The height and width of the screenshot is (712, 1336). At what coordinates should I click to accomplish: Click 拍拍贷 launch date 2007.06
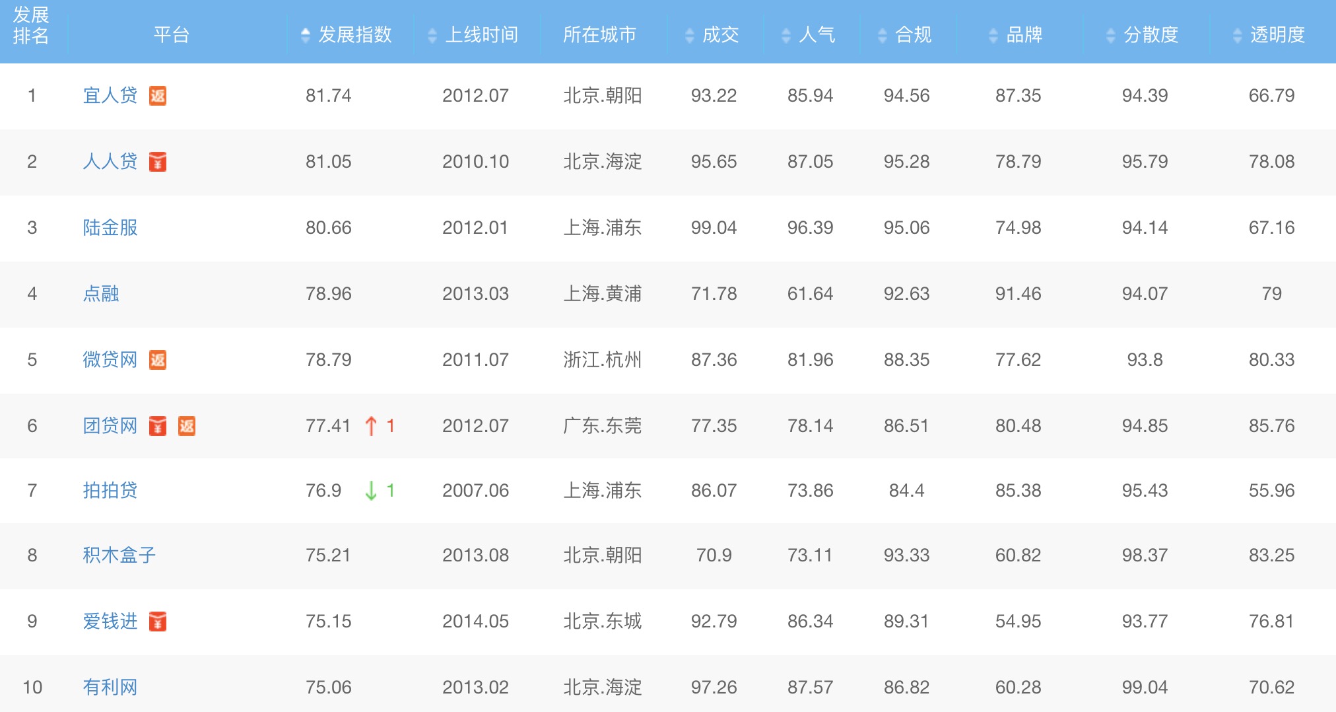(x=476, y=491)
